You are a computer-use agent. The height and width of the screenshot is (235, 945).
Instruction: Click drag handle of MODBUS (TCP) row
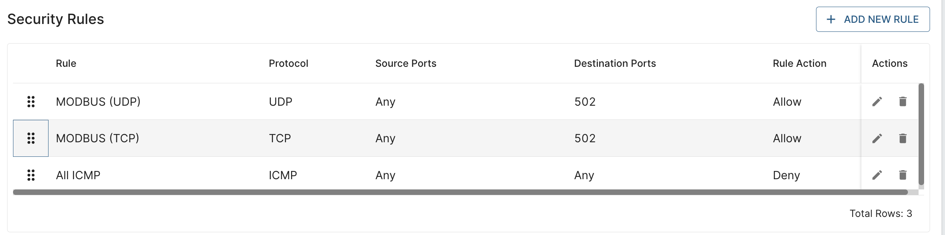click(x=31, y=138)
